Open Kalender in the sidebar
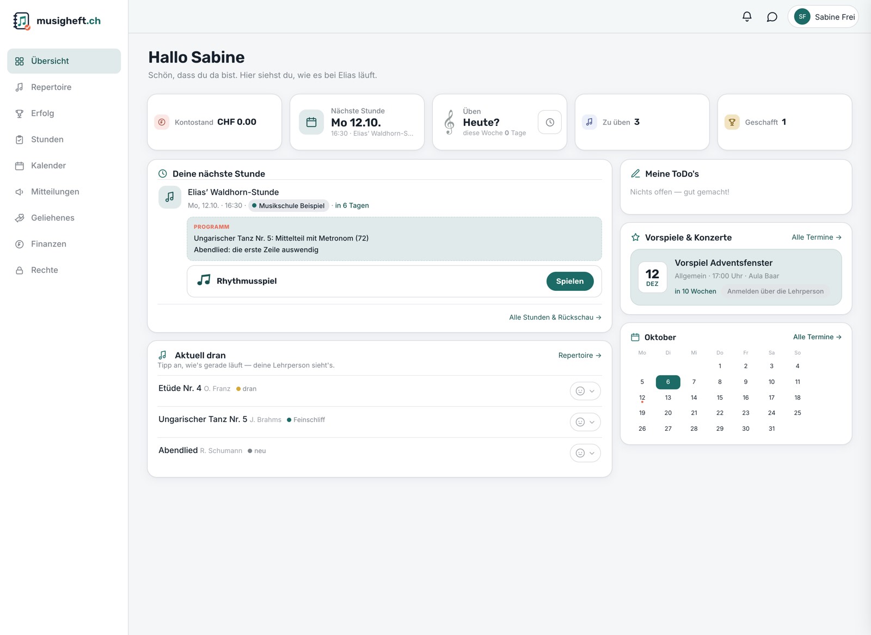The height and width of the screenshot is (635, 871). point(64,166)
